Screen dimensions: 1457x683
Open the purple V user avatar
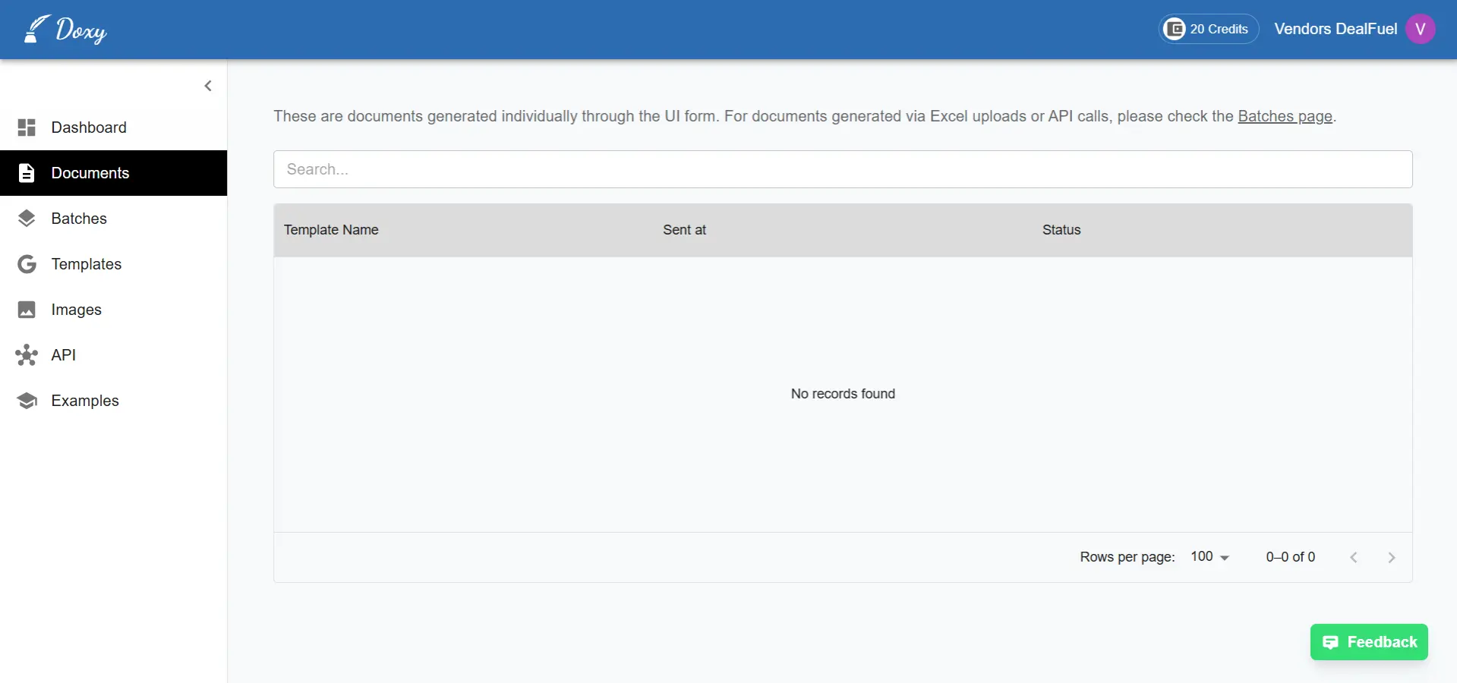click(1420, 29)
